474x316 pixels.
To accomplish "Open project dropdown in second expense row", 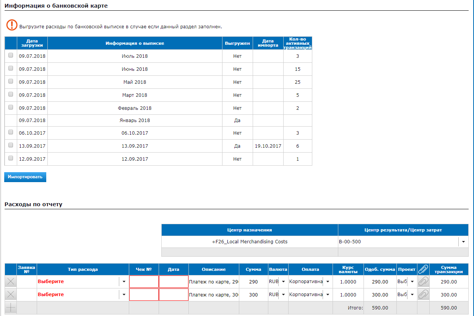I will pos(412,295).
